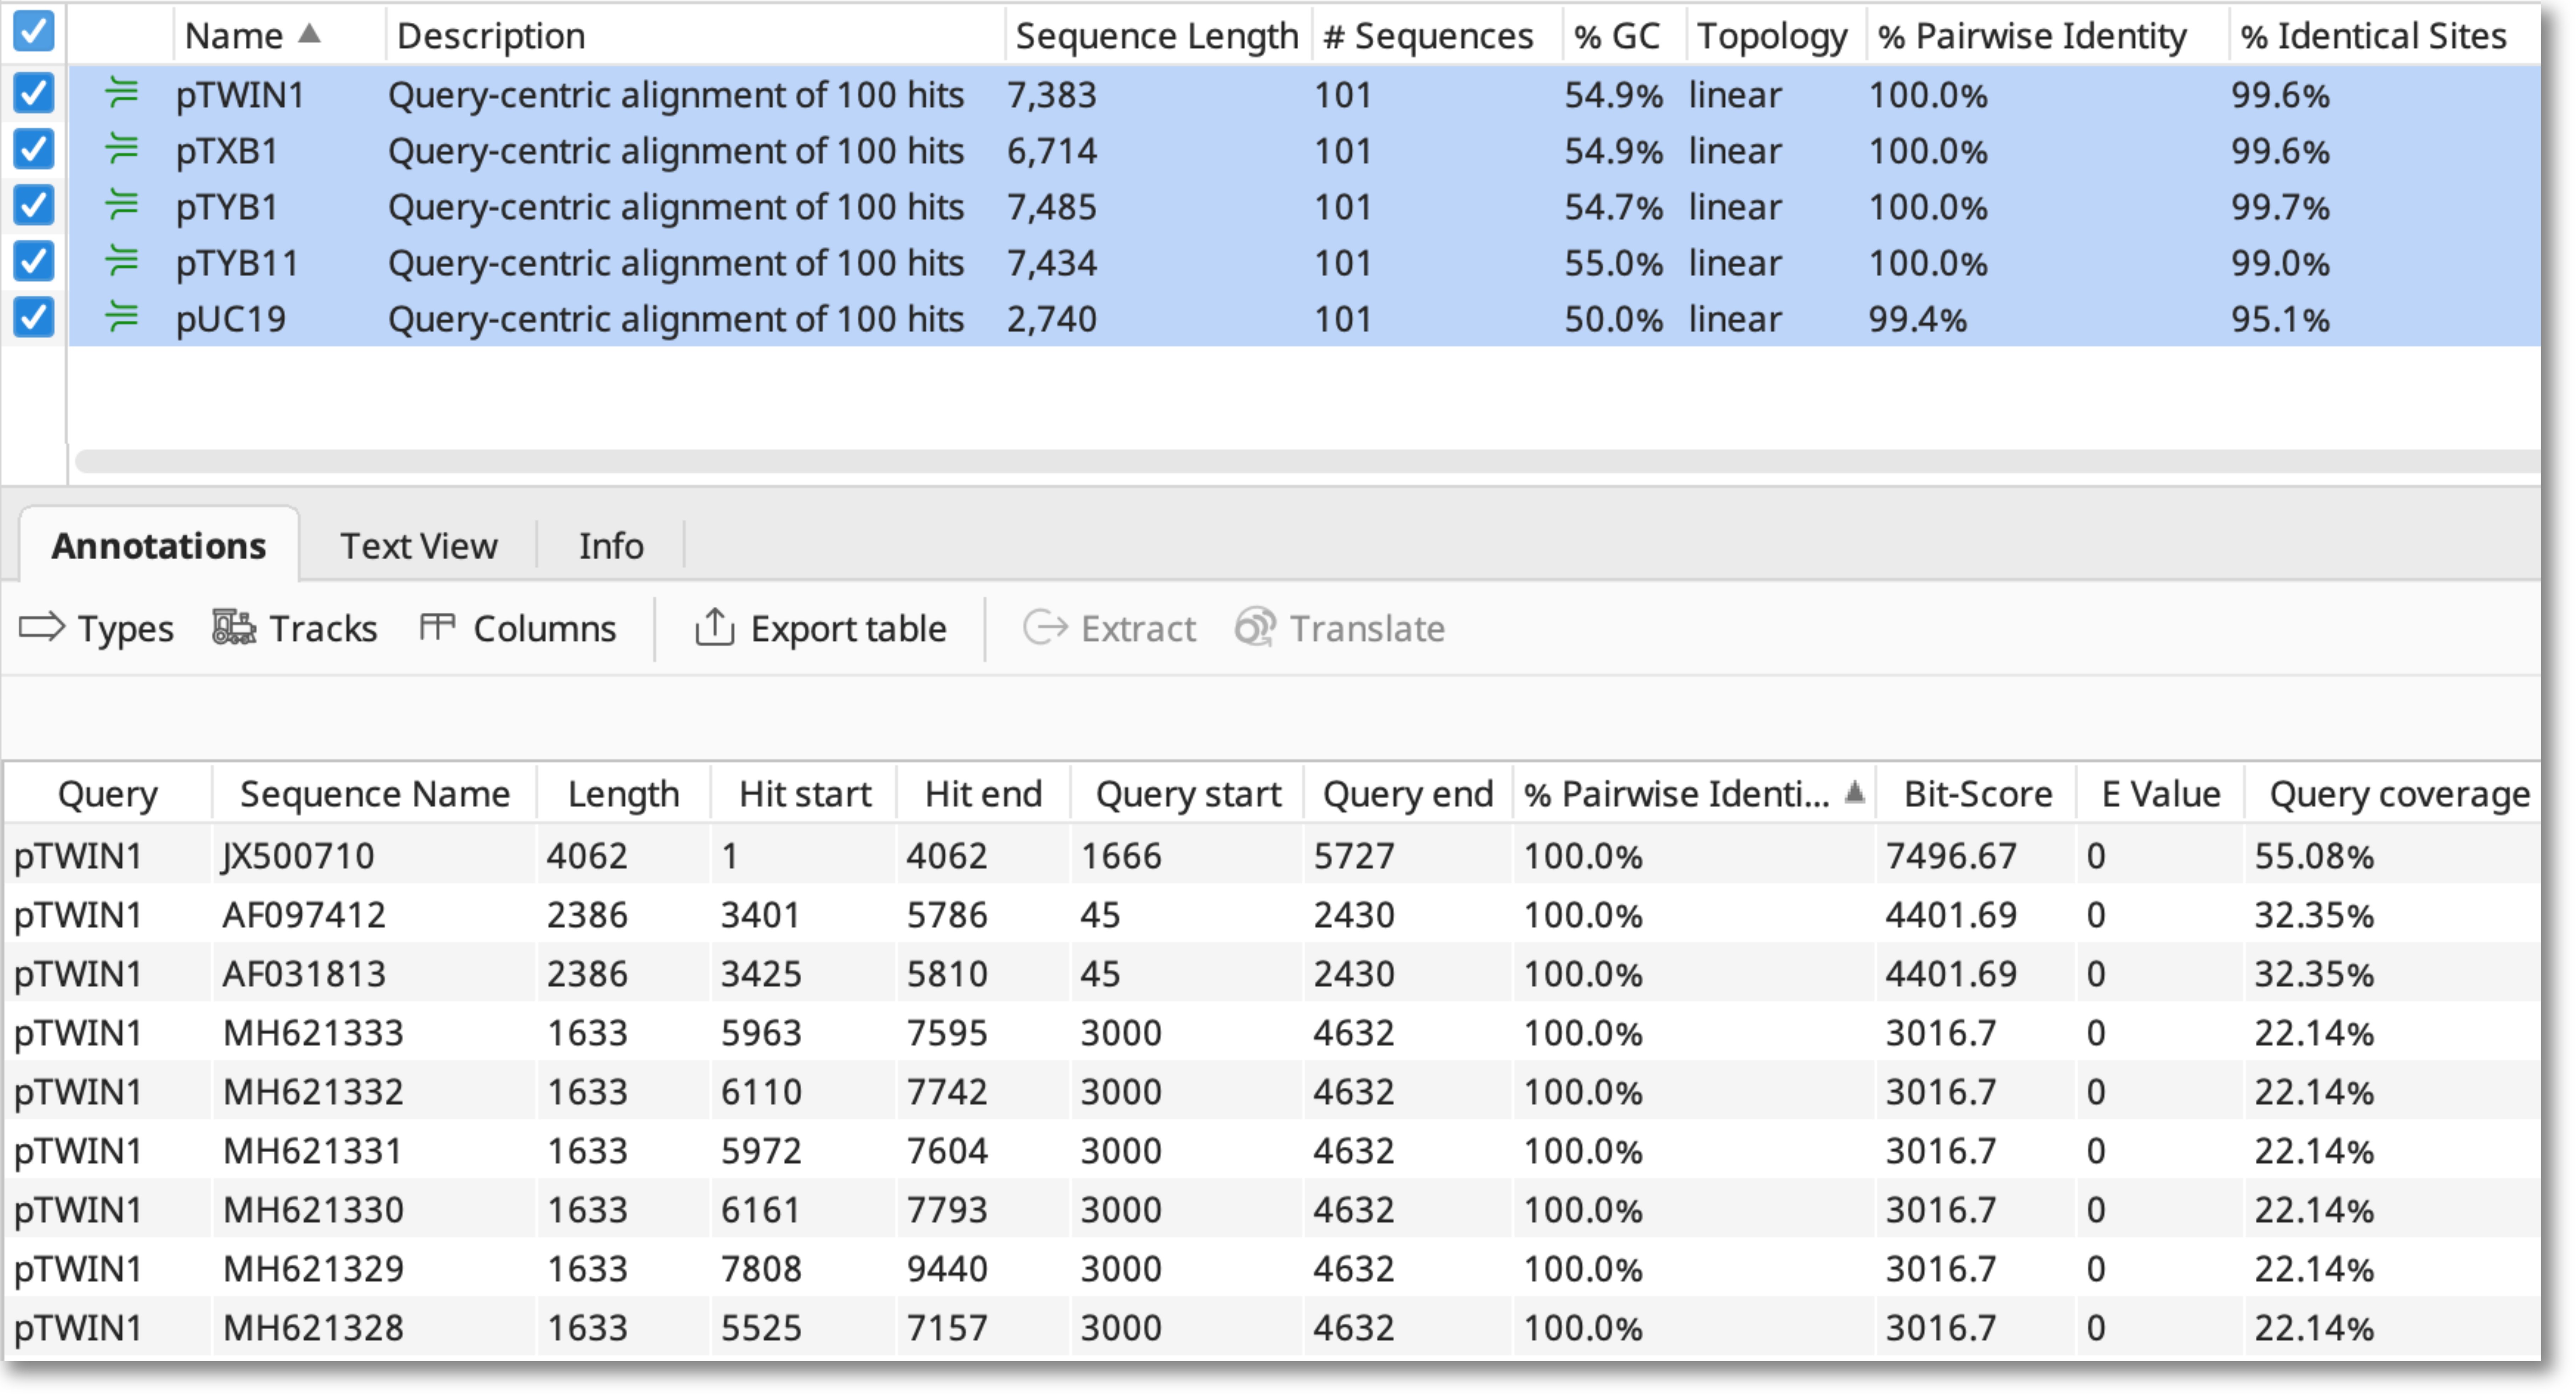Select the pTXB1 document name

[227, 151]
